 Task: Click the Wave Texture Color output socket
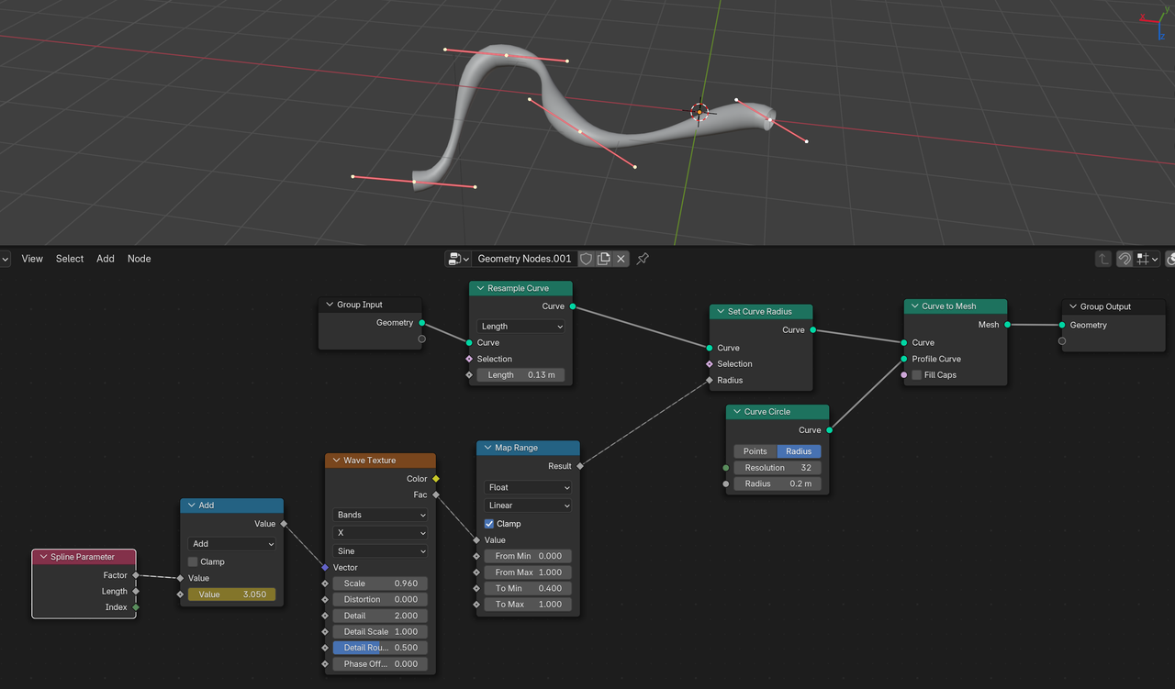436,479
